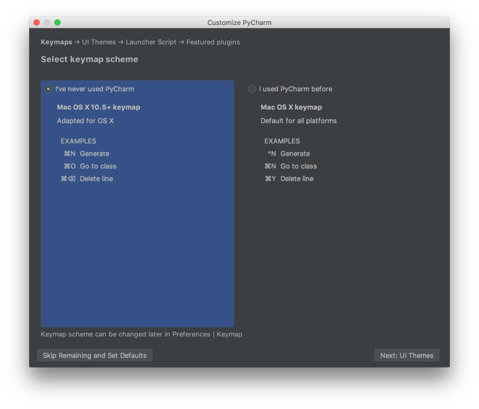This screenshot has height=409, width=479.
Task: Click ⌘O Go to class example
Action: tap(90, 166)
